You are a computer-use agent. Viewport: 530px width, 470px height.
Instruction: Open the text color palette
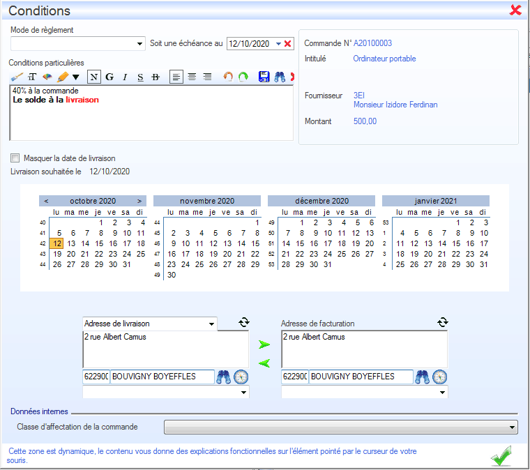click(47, 77)
